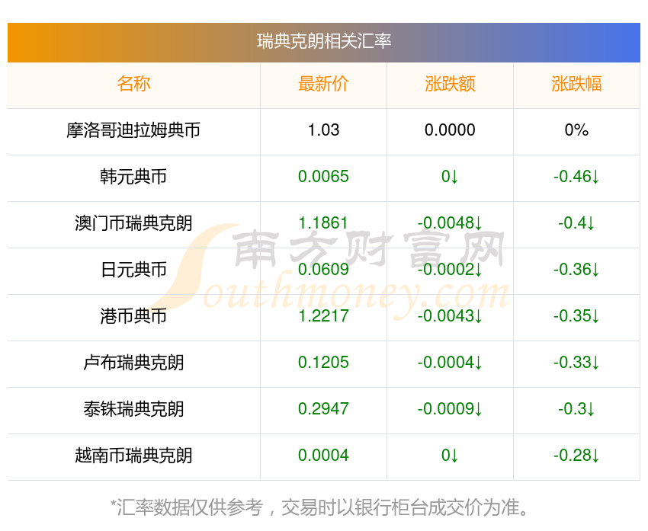Select the 韩元典币 row name
Screen dimensions: 648x531
133,177
